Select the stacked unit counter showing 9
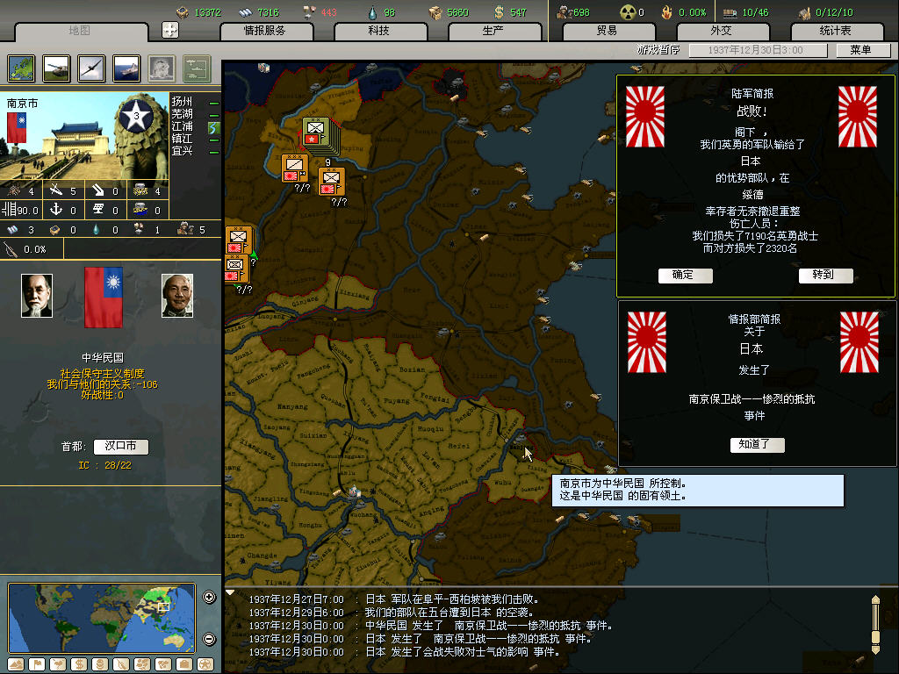Image resolution: width=899 pixels, height=674 pixels. [320, 137]
